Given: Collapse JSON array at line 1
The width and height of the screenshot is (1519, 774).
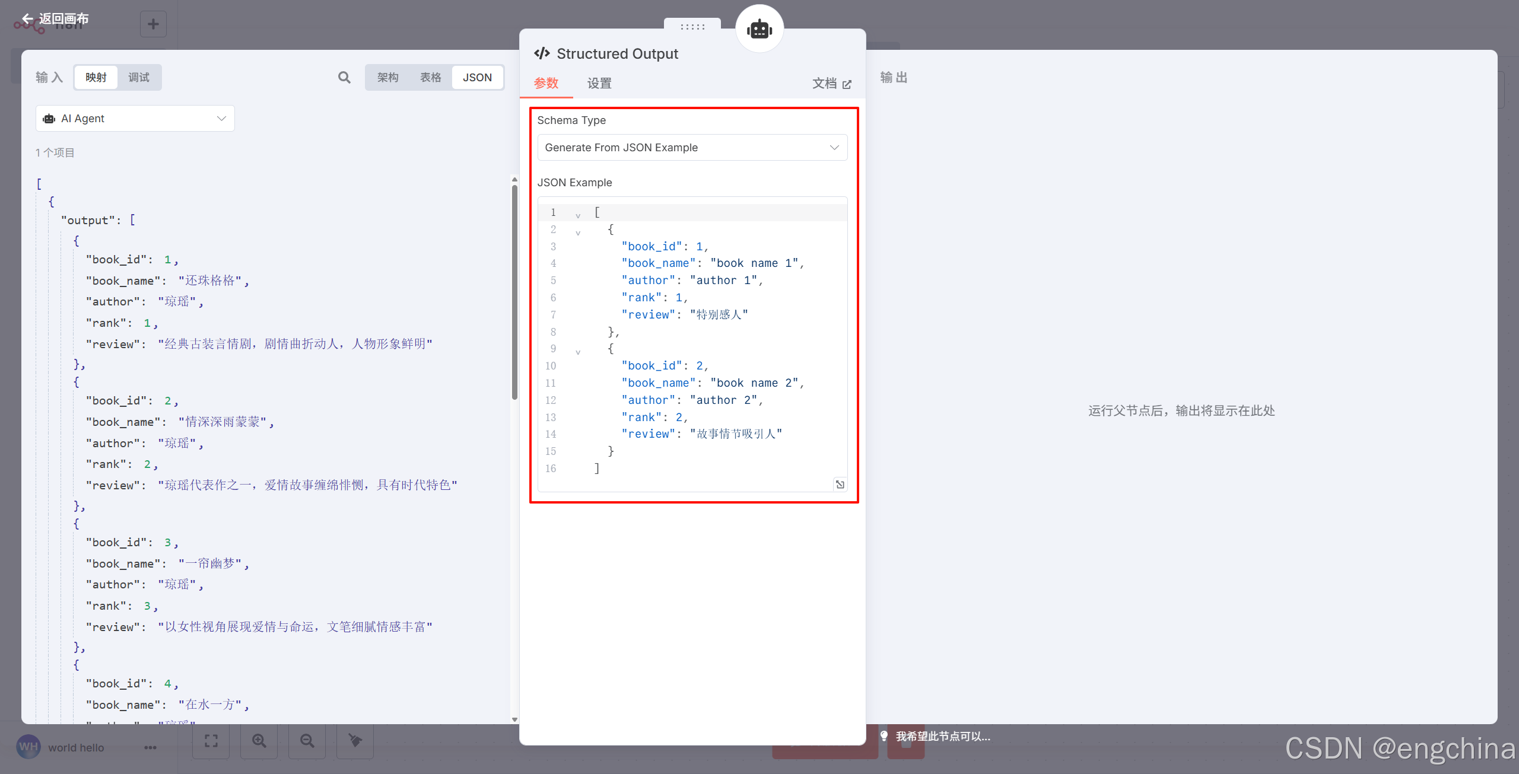Looking at the screenshot, I should tap(578, 215).
